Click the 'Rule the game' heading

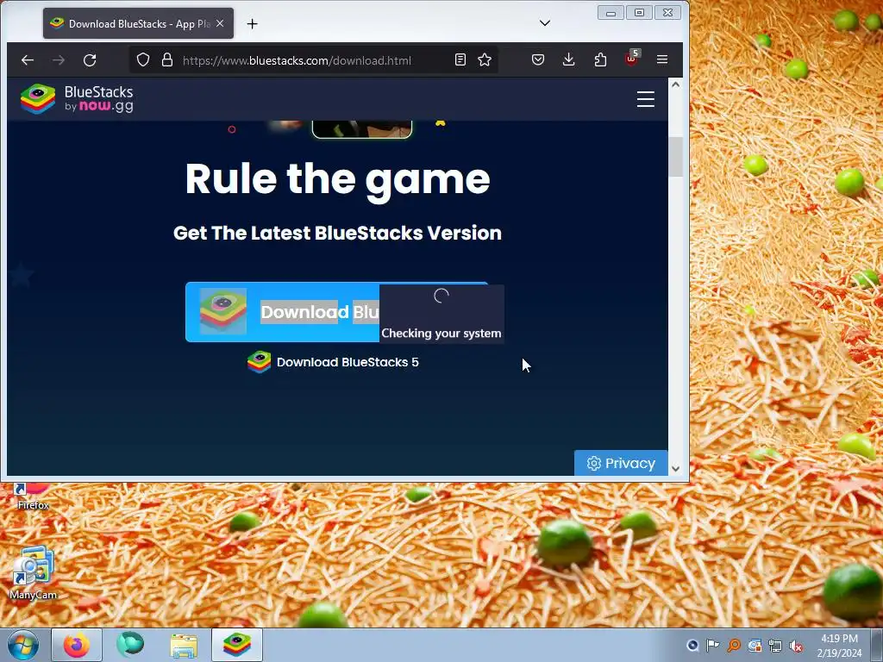337,179
